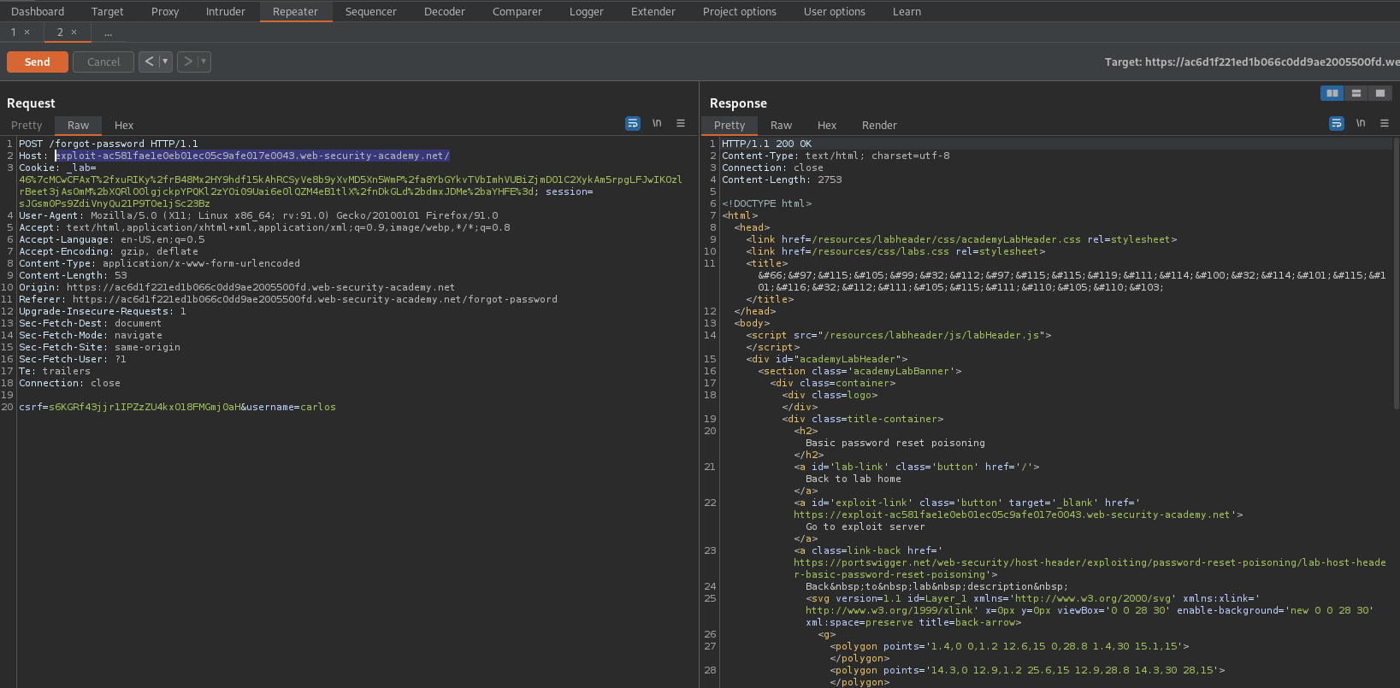1400x688 pixels.
Task: Toggle non-printable characters in Request panel
Action: 657,123
